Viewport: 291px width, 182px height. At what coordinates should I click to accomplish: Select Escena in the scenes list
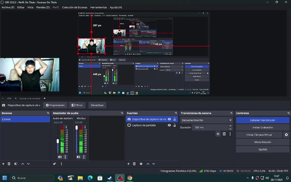[25, 119]
